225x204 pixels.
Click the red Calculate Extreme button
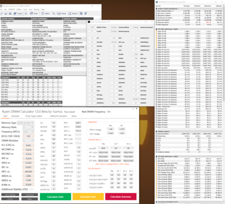point(121,197)
